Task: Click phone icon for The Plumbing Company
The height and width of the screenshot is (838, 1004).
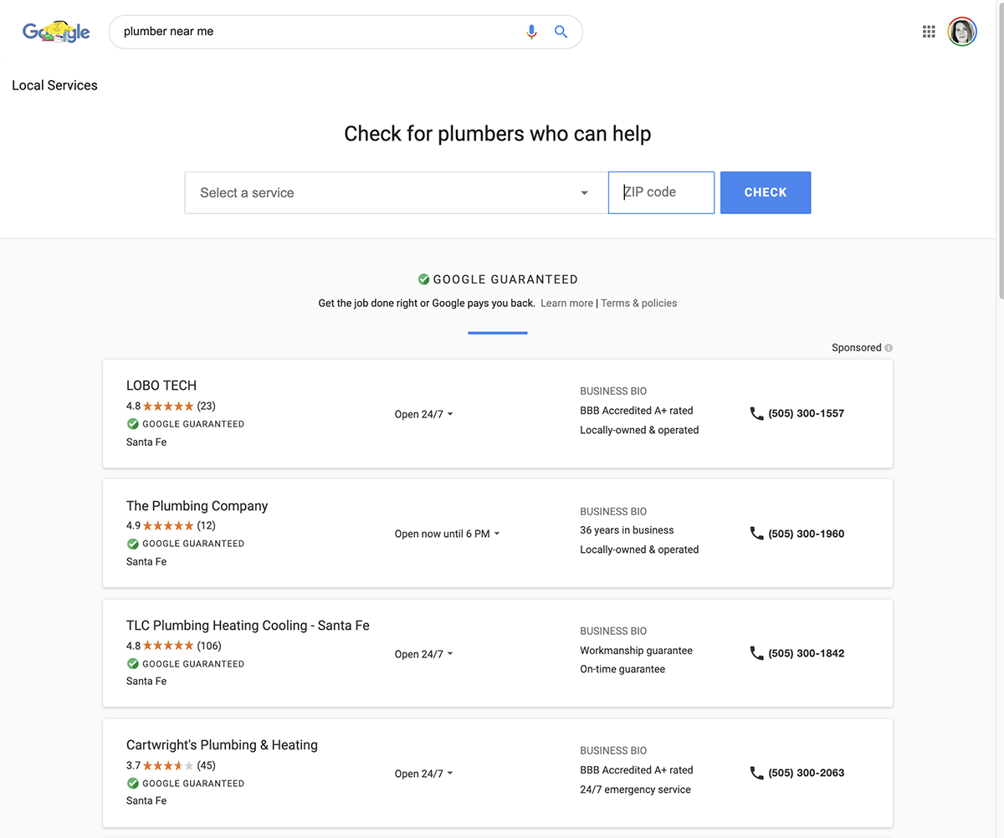Action: pos(756,534)
